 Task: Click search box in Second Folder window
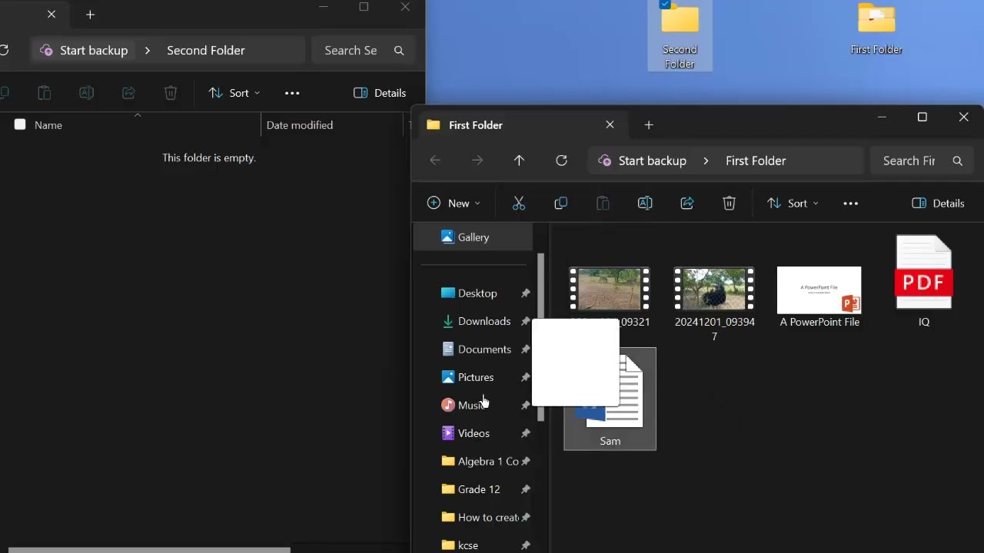pyautogui.click(x=363, y=51)
